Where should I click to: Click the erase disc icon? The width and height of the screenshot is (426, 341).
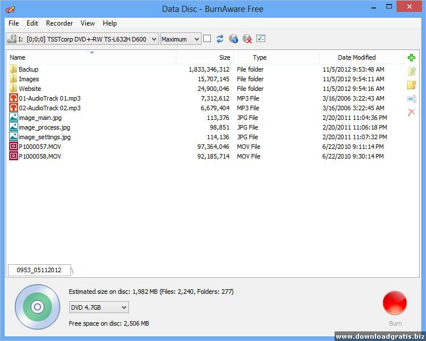pyautogui.click(x=247, y=39)
